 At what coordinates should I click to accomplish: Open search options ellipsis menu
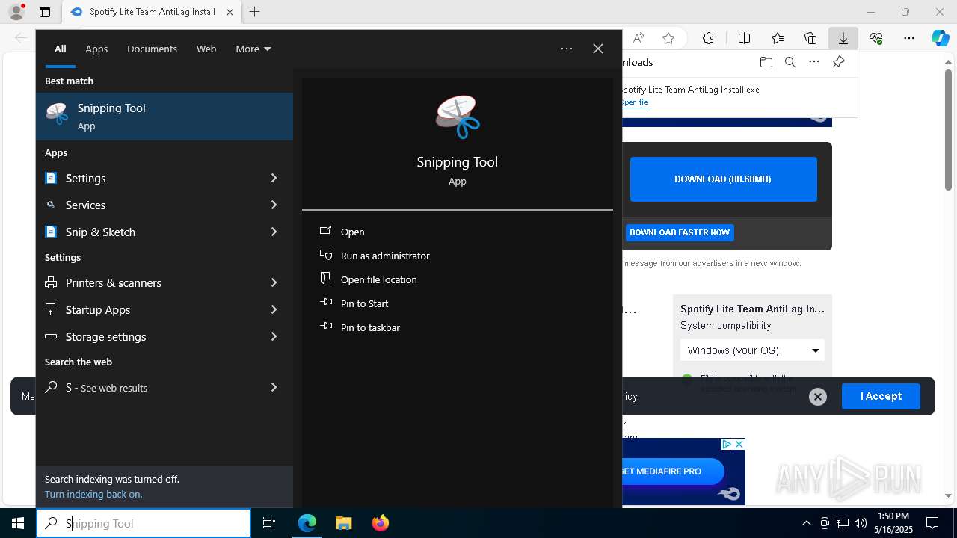[567, 49]
